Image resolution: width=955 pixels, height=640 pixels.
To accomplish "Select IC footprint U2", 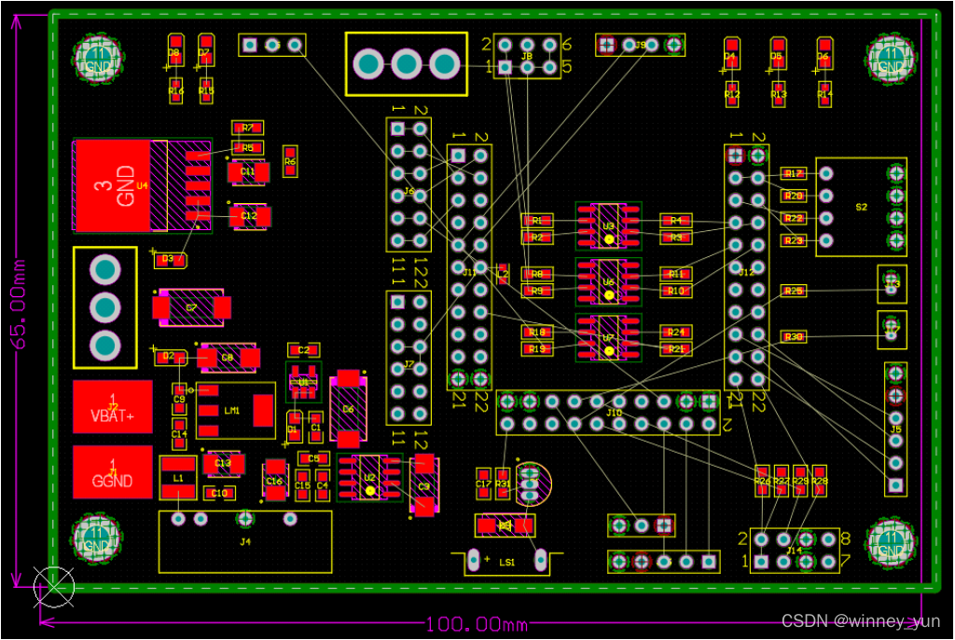I will coord(369,478).
